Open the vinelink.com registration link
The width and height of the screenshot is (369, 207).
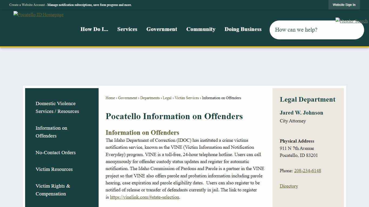click(x=144, y=197)
